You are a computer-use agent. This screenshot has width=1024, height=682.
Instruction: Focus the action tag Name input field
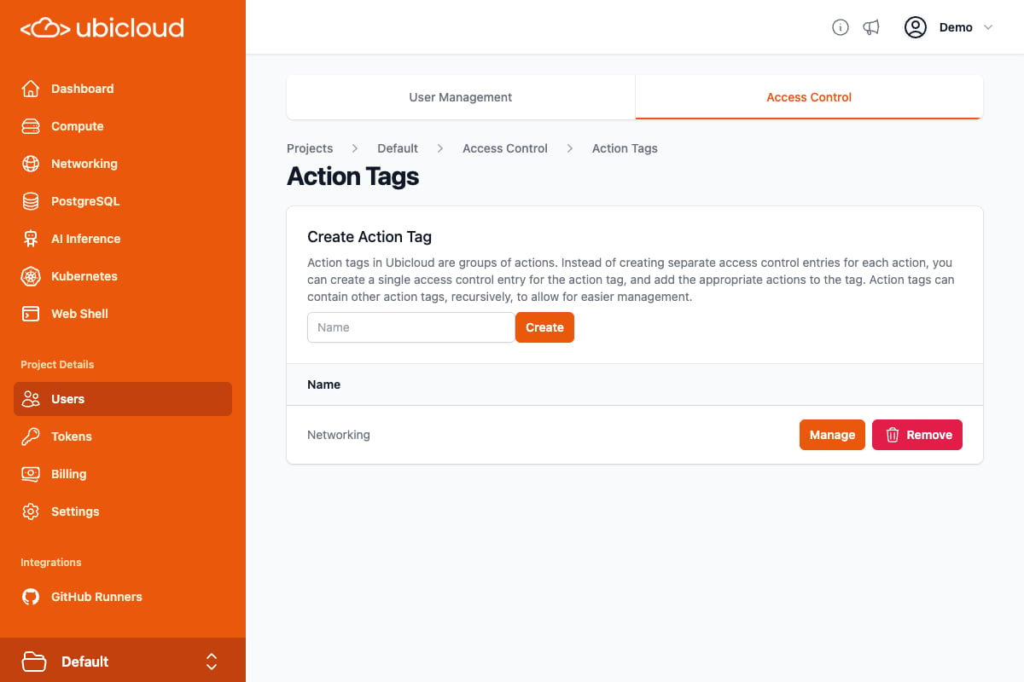click(x=411, y=327)
